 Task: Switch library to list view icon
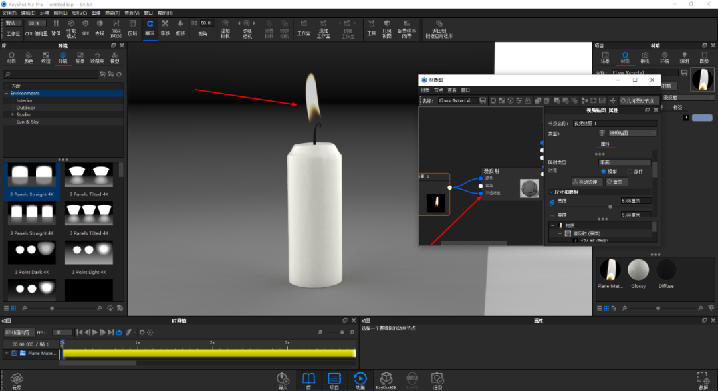pyautogui.click(x=7, y=308)
